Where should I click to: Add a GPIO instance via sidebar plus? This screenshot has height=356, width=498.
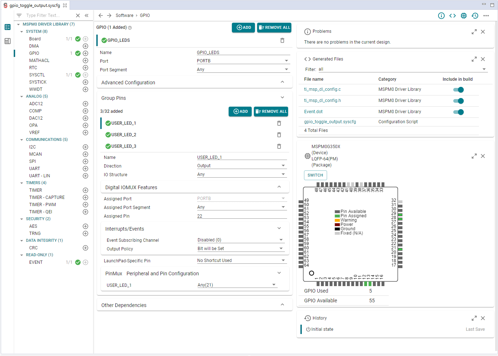(x=85, y=53)
